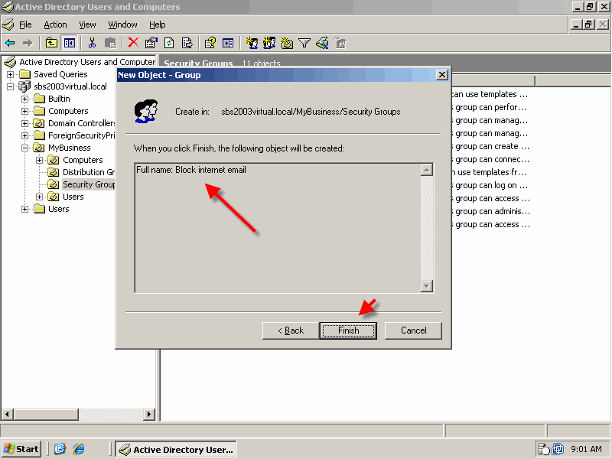Click the two-heads group icon in dialog
This screenshot has height=459, width=612.
coord(146,111)
